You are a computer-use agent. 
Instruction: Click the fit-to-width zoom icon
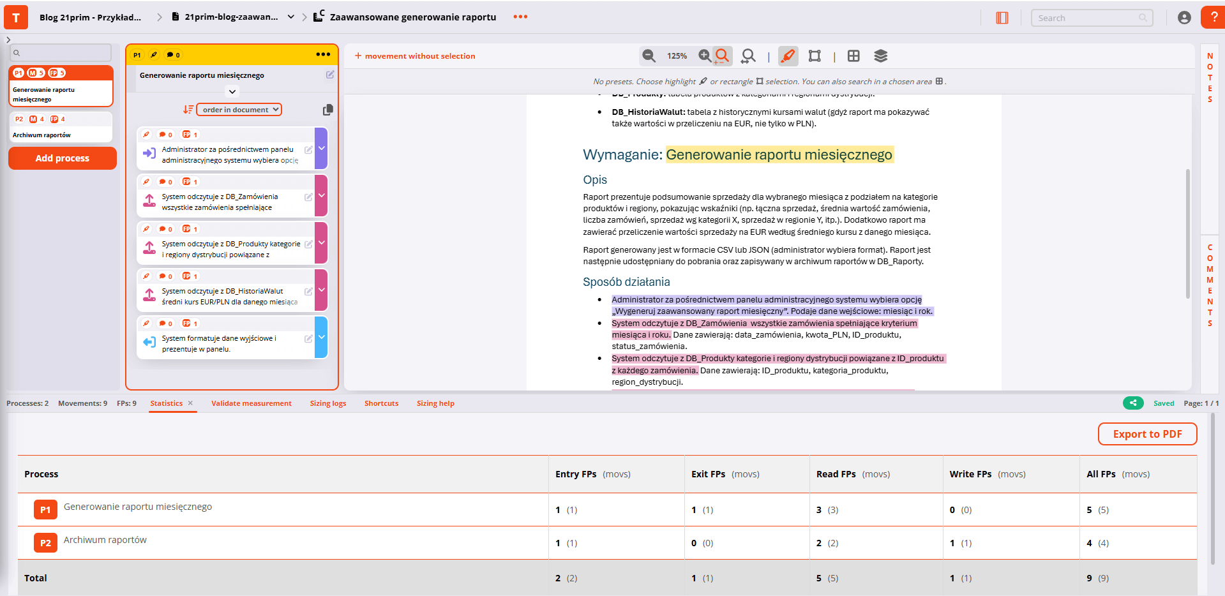[x=748, y=56]
